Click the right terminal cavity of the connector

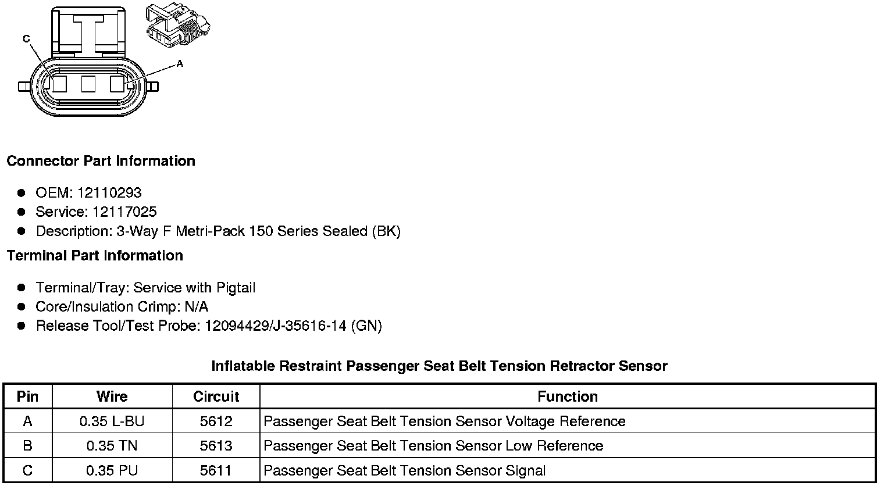tap(117, 84)
